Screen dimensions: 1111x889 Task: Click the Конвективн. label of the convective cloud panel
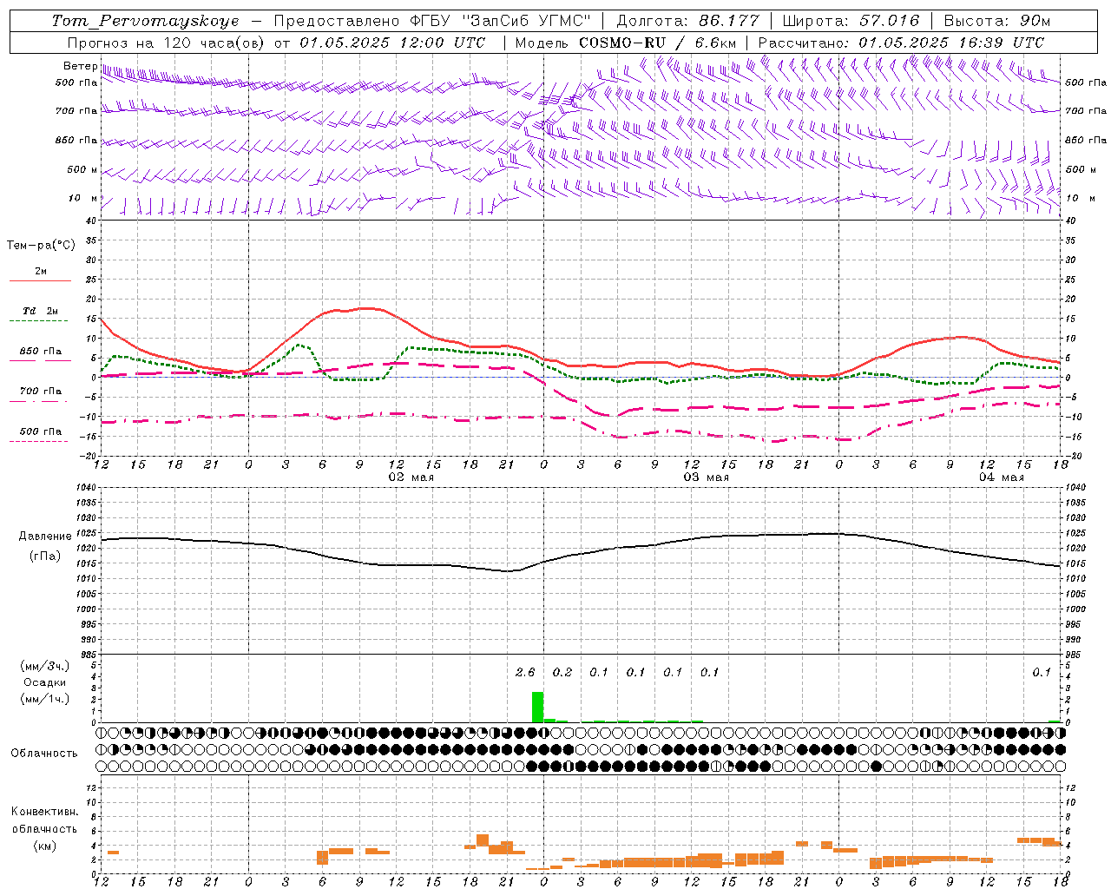(x=45, y=812)
